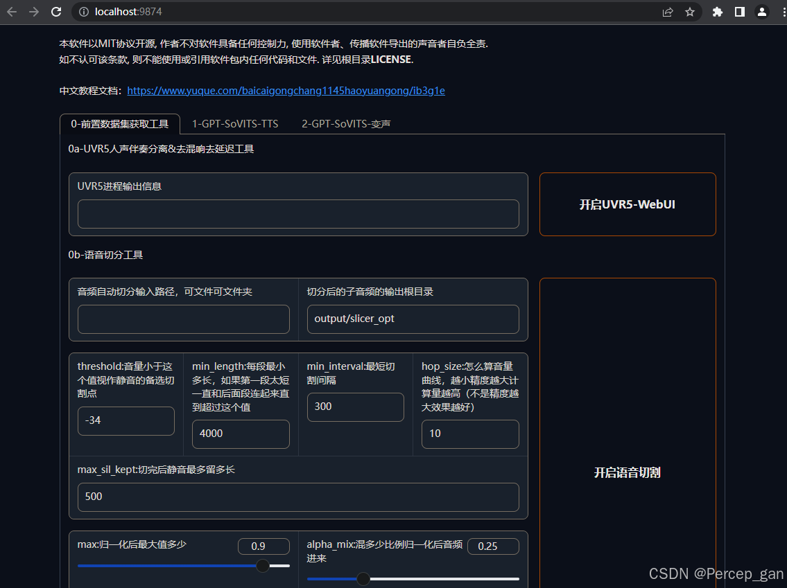The height and width of the screenshot is (588, 787).
Task: Bookmark this page with star icon
Action: 690,12
